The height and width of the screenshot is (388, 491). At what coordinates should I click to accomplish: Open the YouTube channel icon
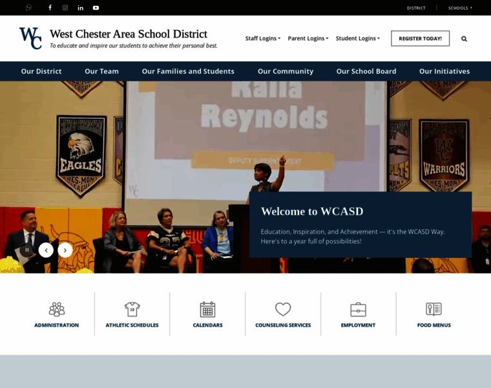pos(96,8)
